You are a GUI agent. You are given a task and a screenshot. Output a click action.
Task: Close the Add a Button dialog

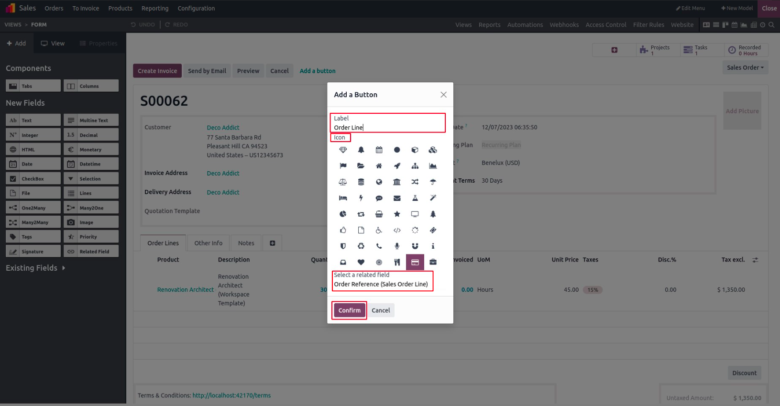pos(443,95)
